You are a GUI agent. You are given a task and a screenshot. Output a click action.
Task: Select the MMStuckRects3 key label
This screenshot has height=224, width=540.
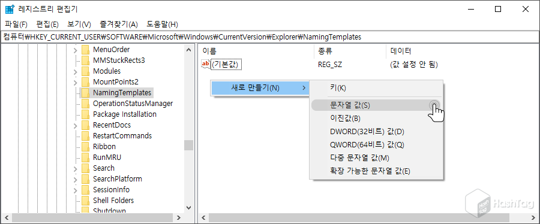(x=119, y=60)
